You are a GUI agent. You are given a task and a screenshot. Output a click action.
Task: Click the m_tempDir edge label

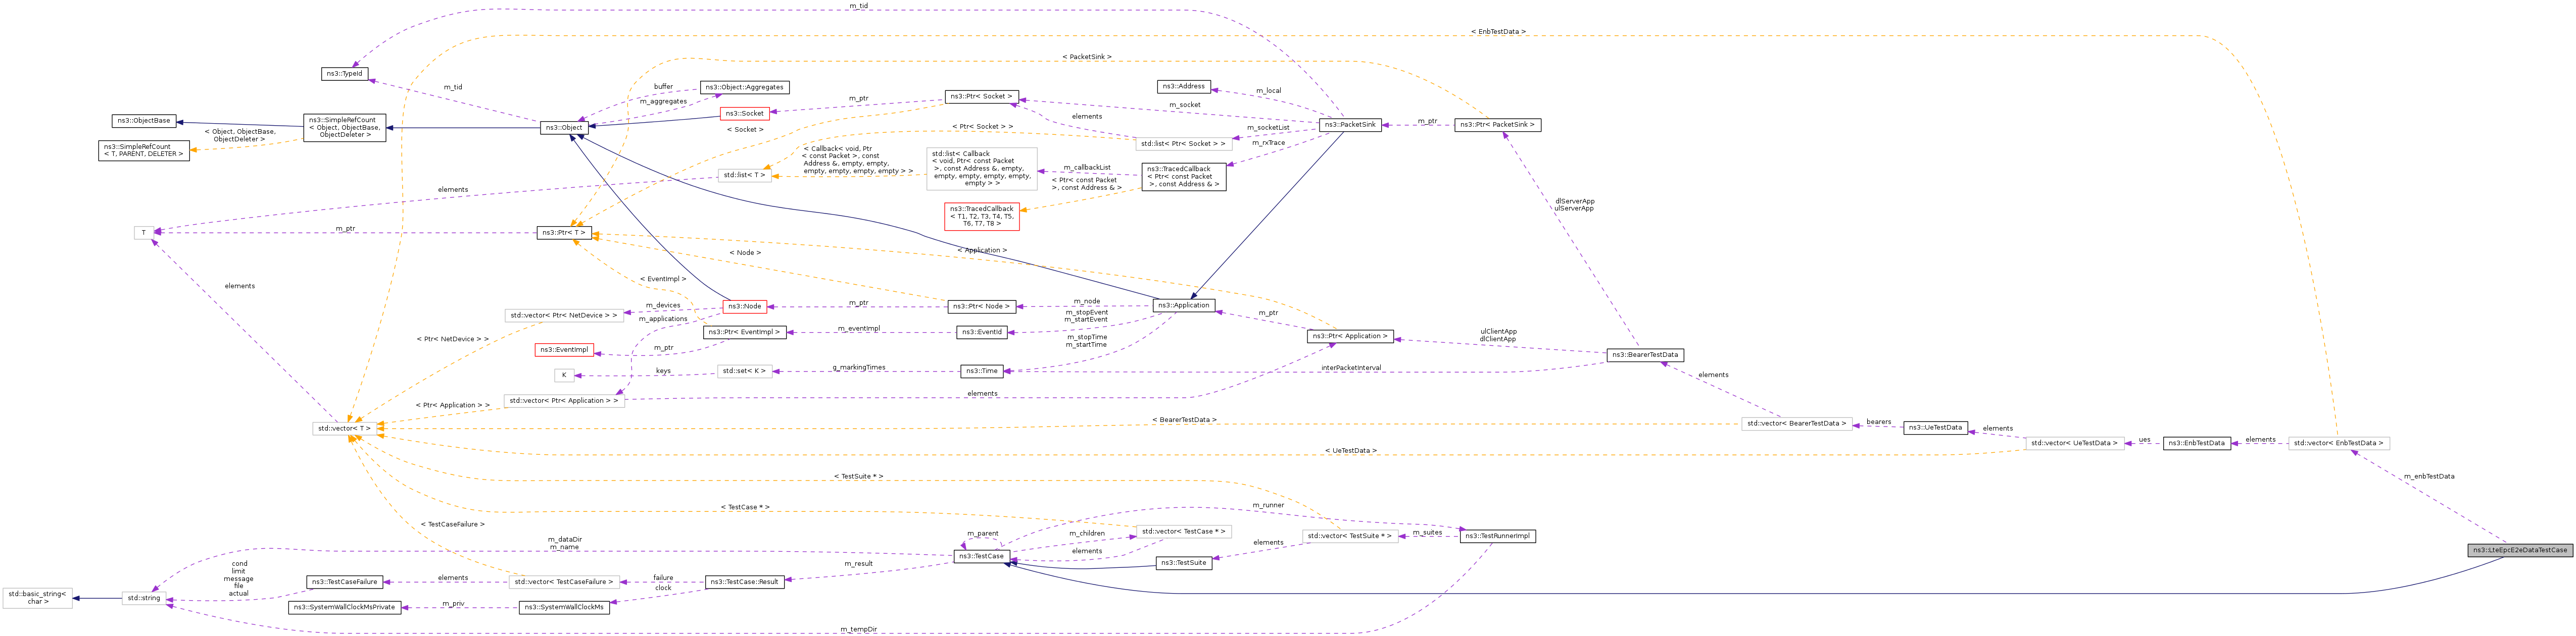click(859, 630)
